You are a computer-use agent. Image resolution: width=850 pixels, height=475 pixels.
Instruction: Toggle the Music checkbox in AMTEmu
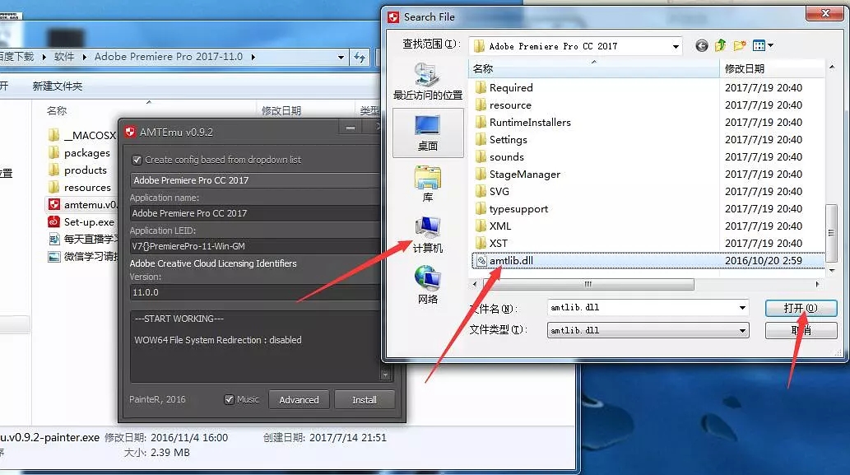tap(229, 399)
